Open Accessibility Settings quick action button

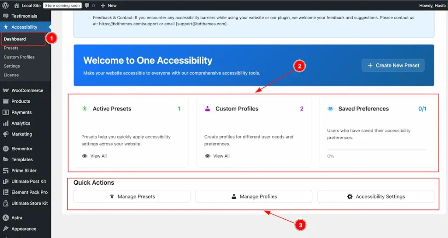pos(375,197)
